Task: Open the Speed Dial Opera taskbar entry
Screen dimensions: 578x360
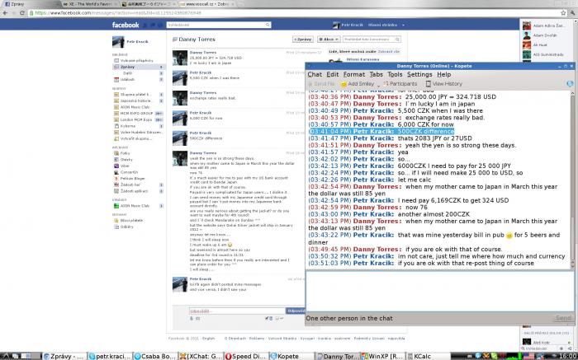Action: (x=245, y=356)
